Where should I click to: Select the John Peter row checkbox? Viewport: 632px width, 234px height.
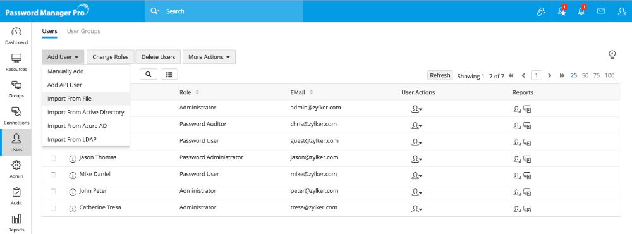(53, 191)
